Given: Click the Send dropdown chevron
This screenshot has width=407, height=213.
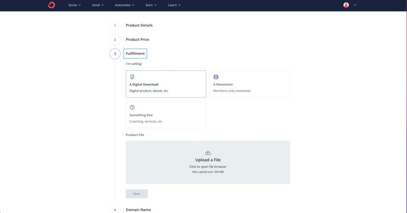Looking at the screenshot, I should pos(102,5).
